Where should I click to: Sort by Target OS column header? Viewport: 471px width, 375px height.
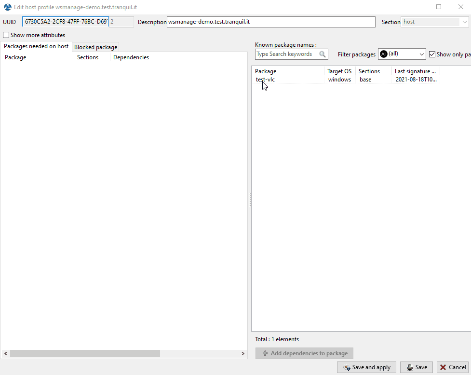coord(339,71)
